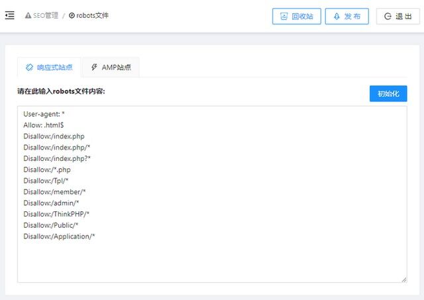Screen dimensions: 424x300
Task: Click the robots文件 breadcrumb item
Action: click(x=89, y=16)
